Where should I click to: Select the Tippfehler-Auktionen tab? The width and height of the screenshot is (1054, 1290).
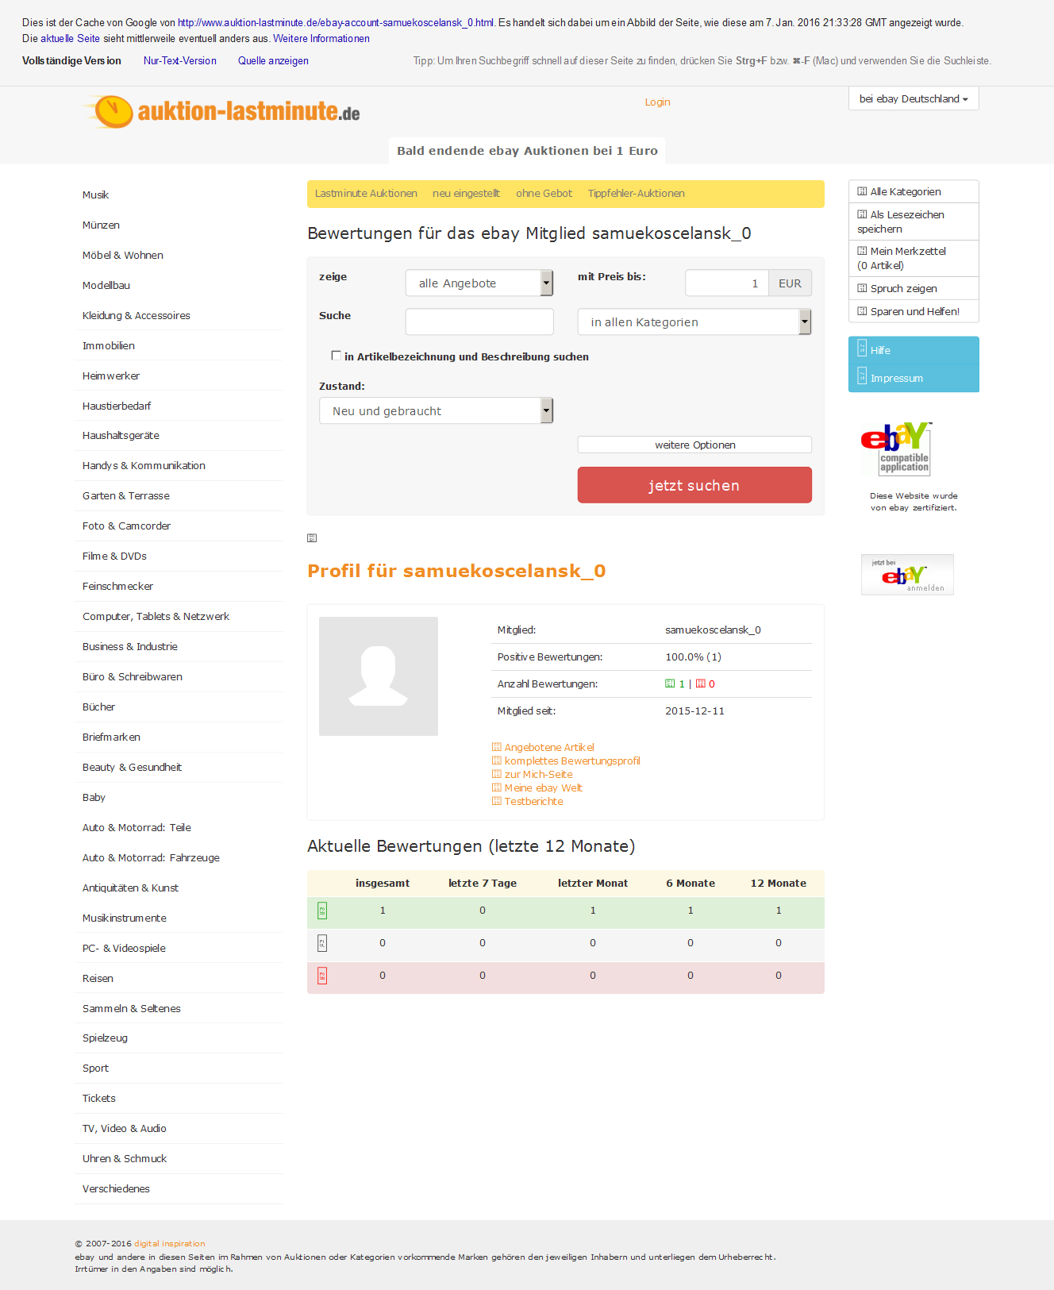pos(637,193)
